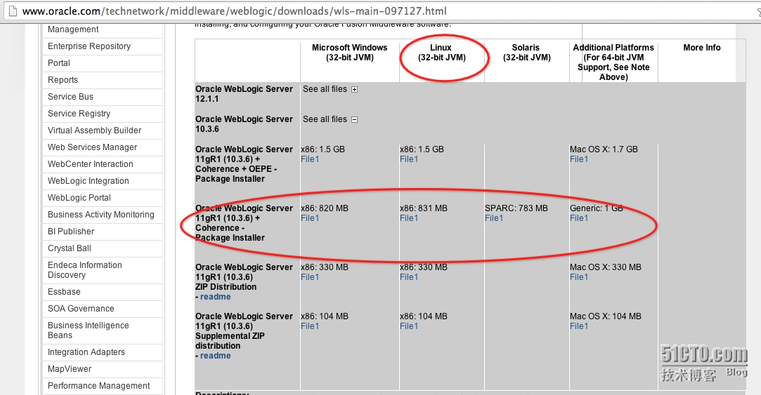Go to Crystal Ball in sidebar
Viewport: 761px width, 395px height.
pos(70,248)
